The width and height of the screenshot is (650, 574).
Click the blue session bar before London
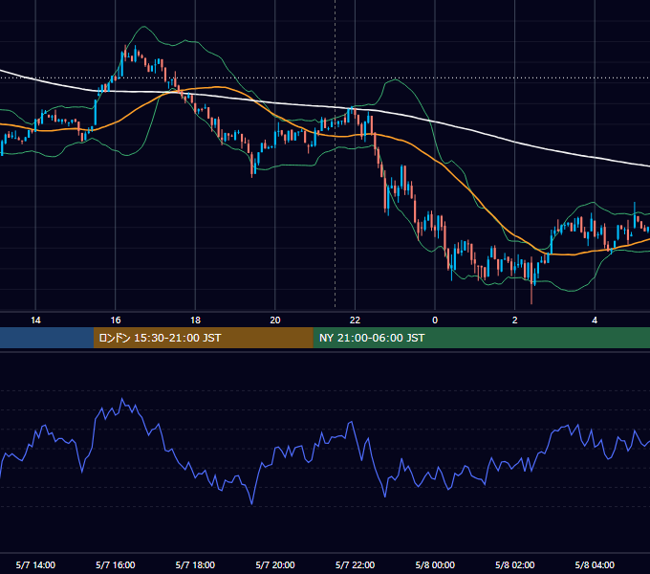47,338
